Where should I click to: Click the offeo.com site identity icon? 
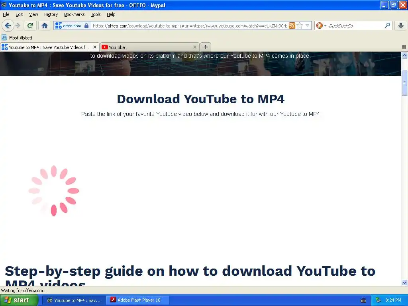pyautogui.click(x=59, y=25)
